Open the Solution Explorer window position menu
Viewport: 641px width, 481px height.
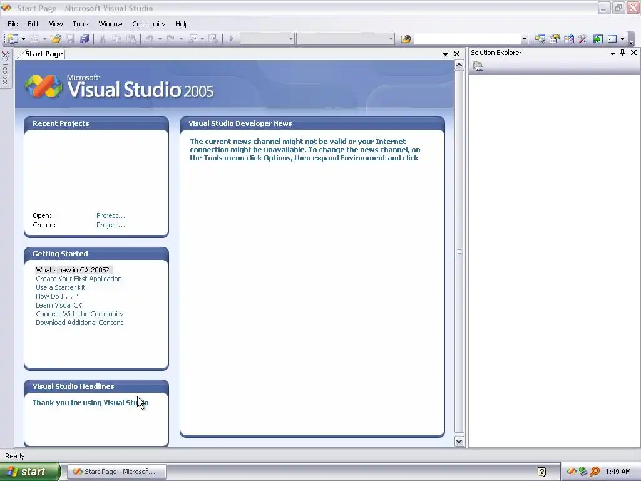[x=613, y=53]
